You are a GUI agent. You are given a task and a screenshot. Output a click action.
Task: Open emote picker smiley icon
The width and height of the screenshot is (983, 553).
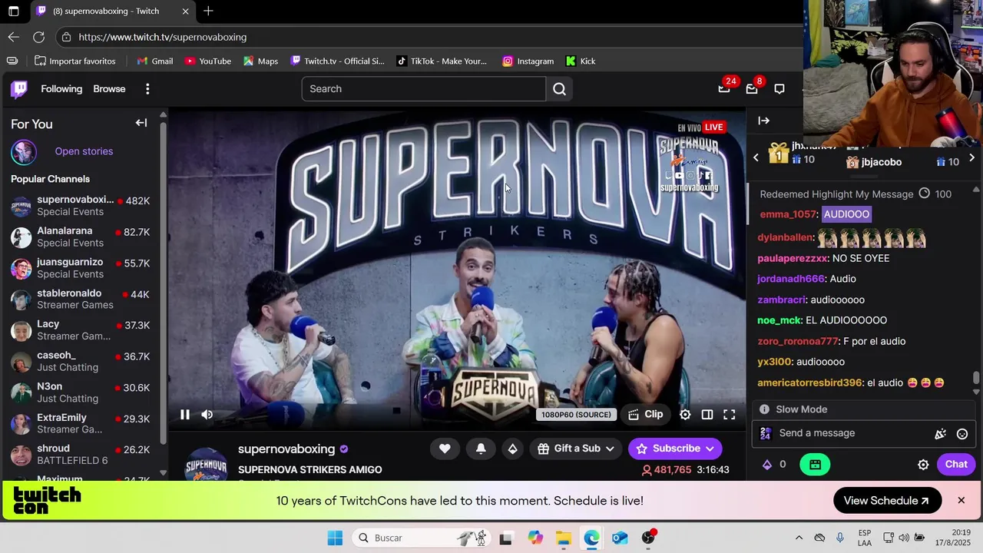point(962,434)
